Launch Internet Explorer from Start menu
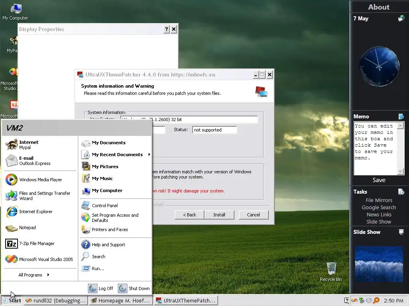Image resolution: width=409 pixels, height=306 pixels. (x=40, y=212)
